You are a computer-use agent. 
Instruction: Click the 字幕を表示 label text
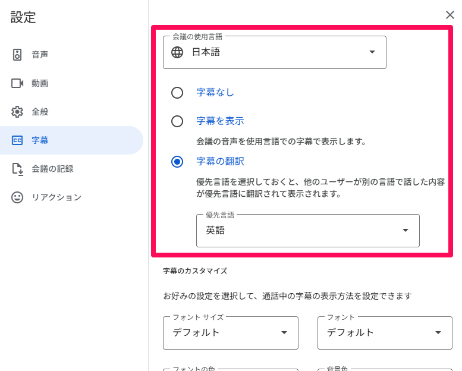point(220,121)
